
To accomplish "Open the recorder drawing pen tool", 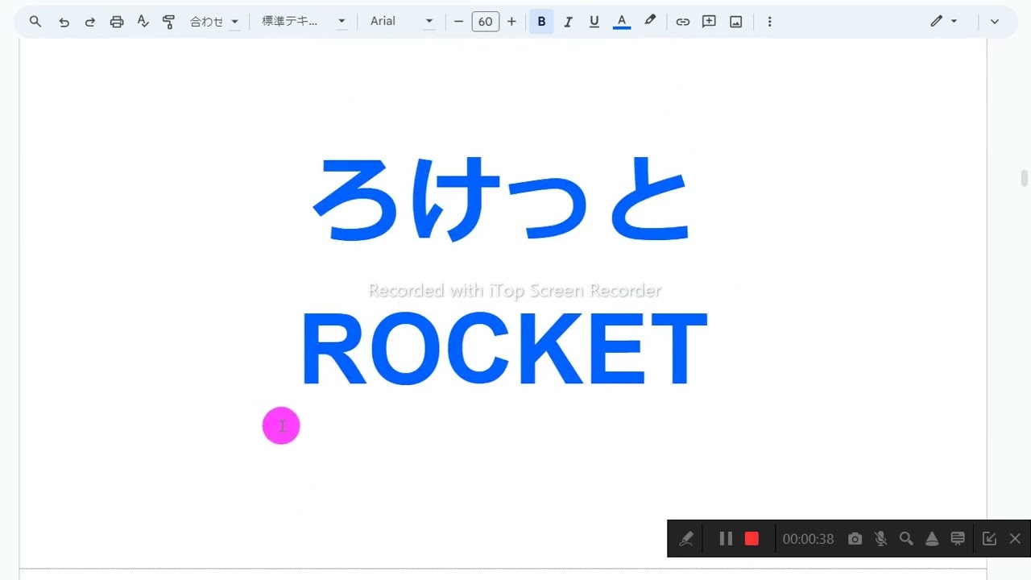I will click(686, 539).
